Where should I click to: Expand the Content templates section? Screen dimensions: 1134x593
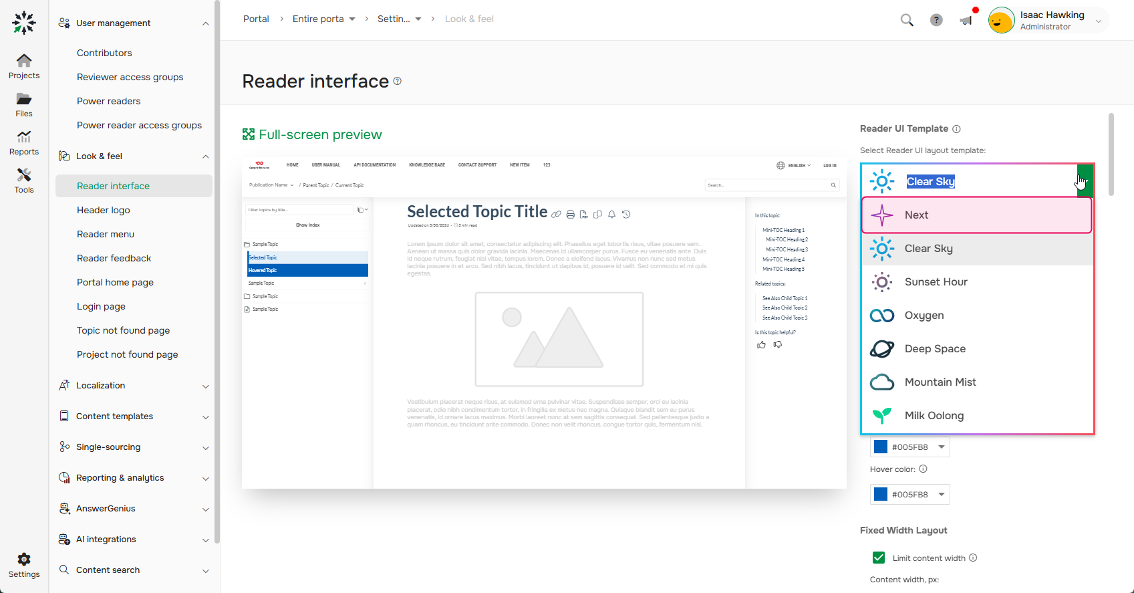click(206, 417)
